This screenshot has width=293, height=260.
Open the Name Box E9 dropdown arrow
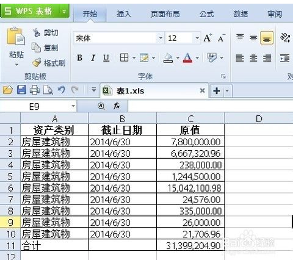73,106
